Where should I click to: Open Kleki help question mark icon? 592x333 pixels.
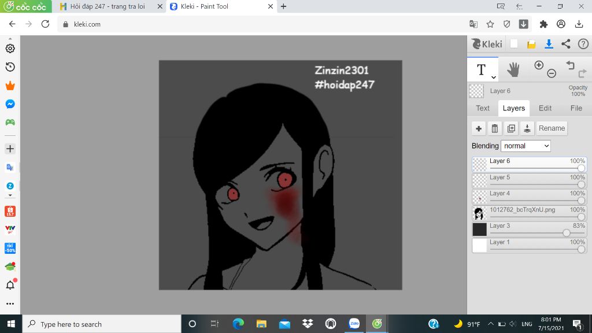pos(583,44)
